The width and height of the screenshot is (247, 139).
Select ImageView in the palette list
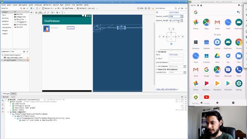[20, 17]
